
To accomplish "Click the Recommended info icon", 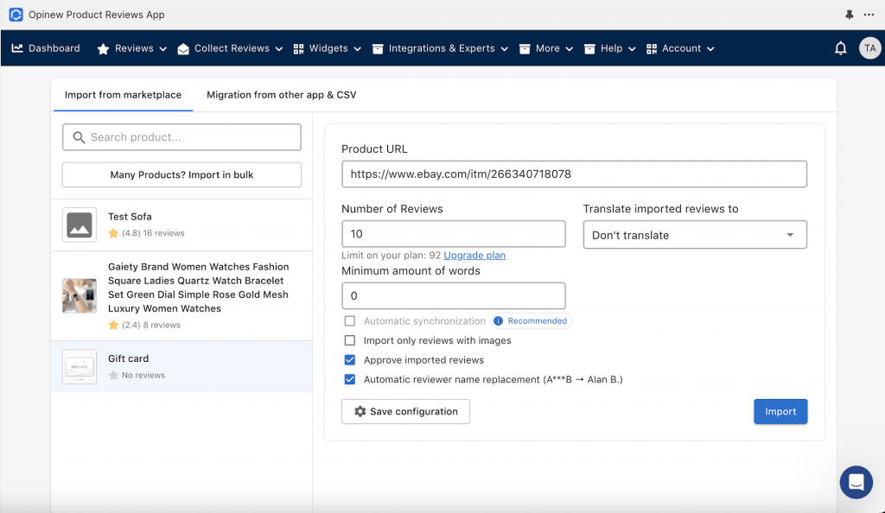I will pyautogui.click(x=498, y=320).
